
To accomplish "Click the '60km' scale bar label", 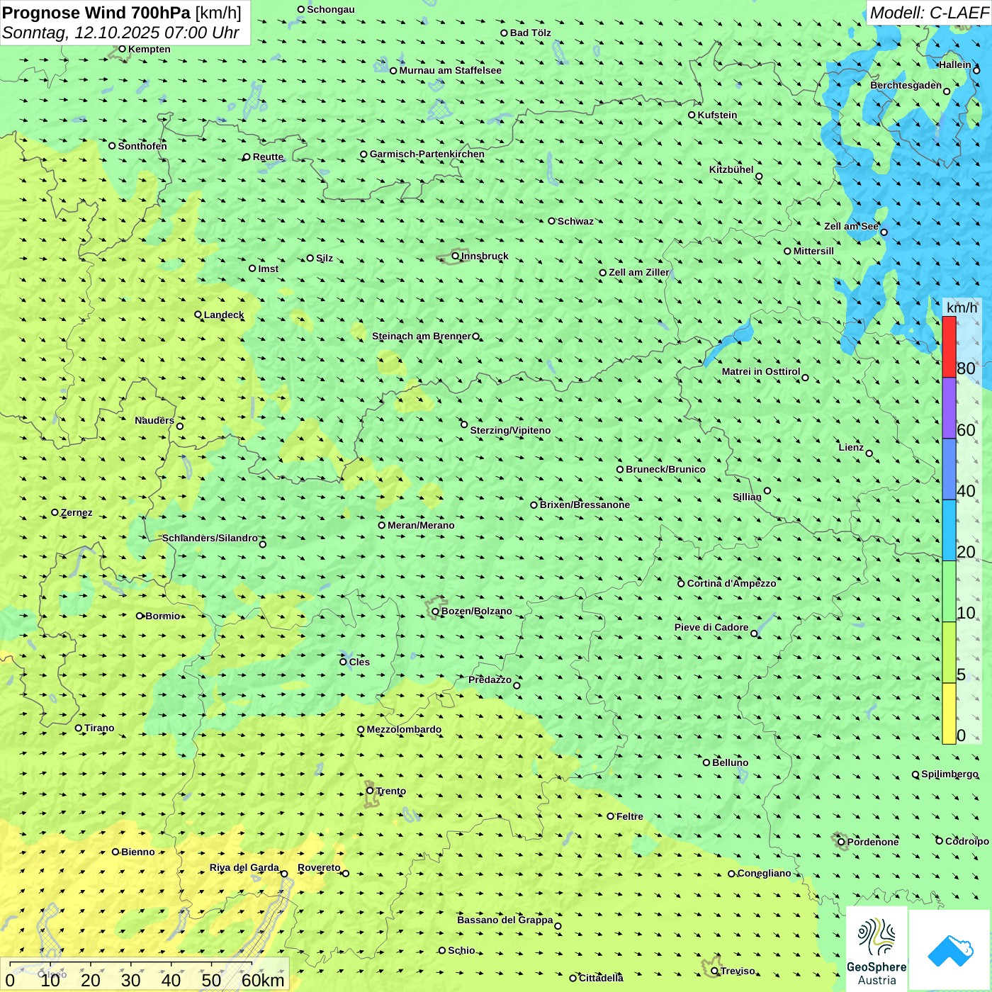I will pyautogui.click(x=263, y=980).
